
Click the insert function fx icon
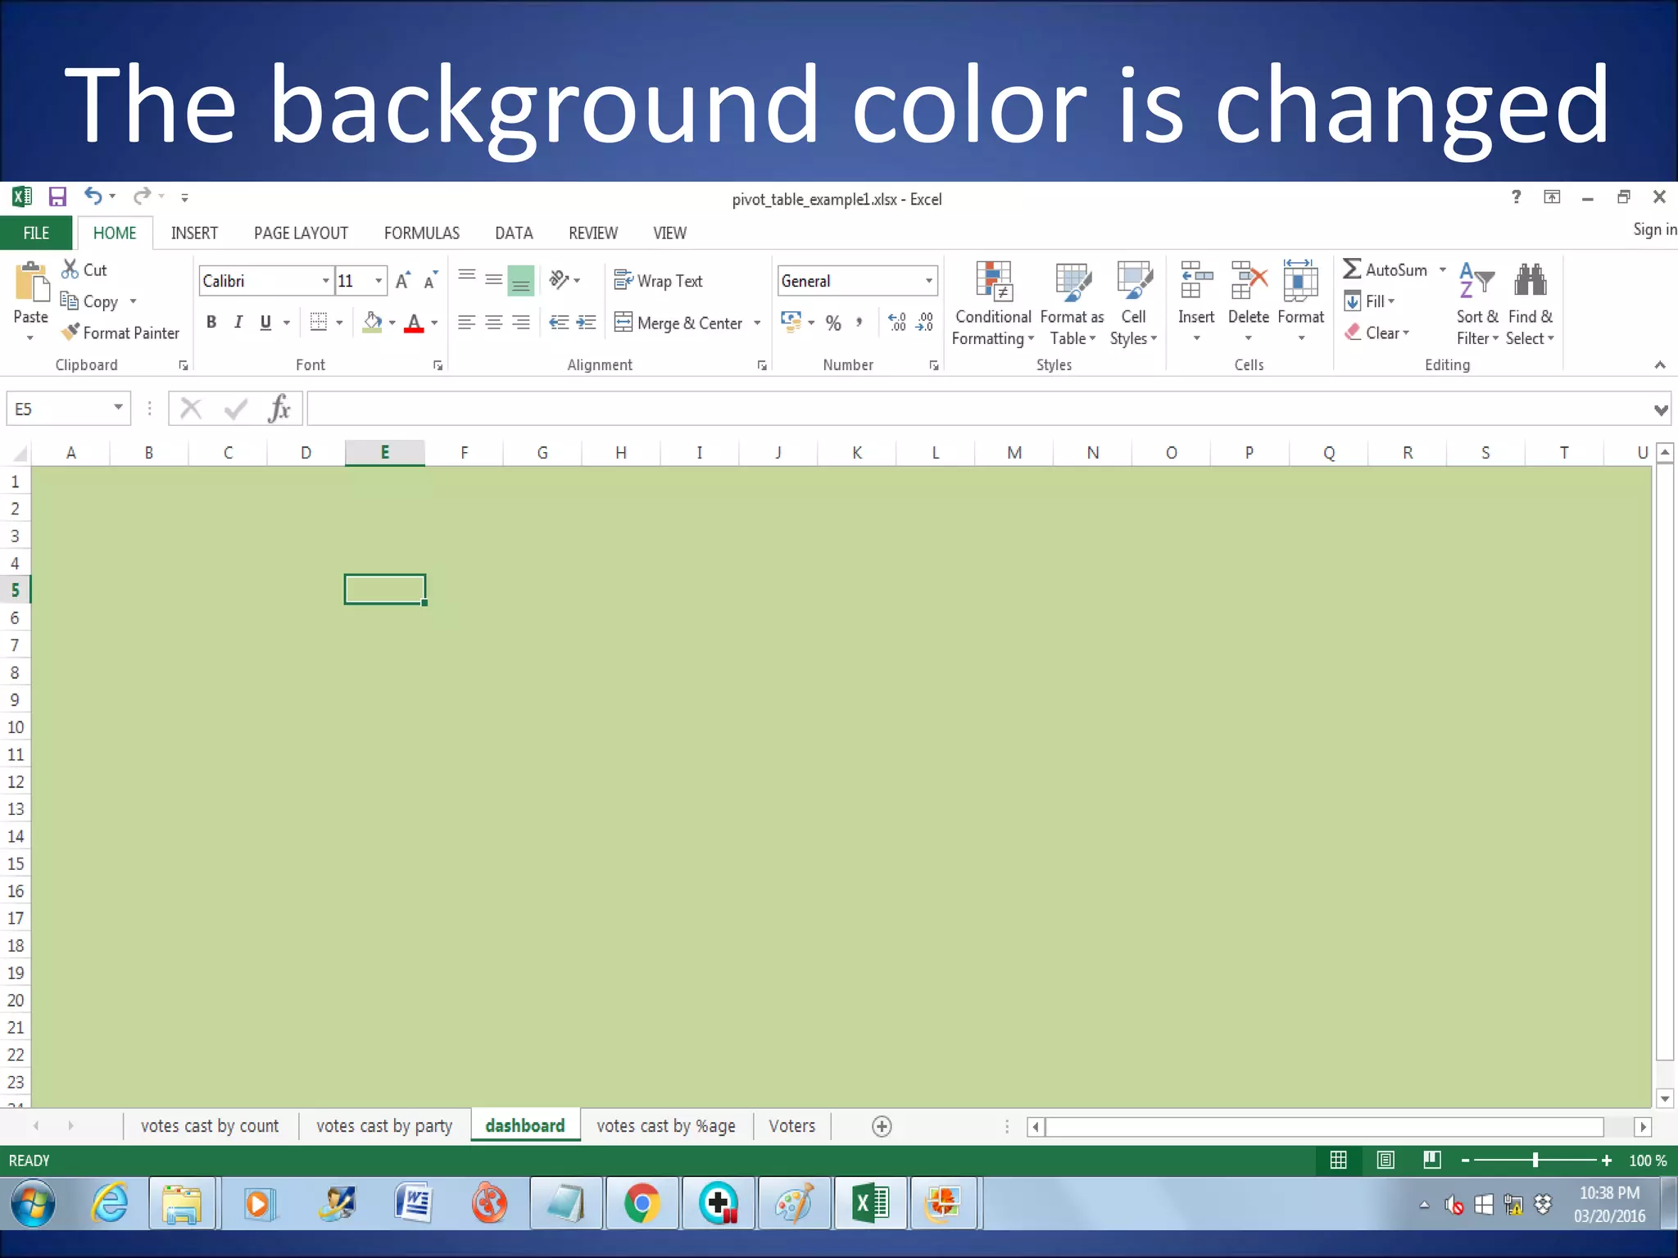pyautogui.click(x=279, y=408)
